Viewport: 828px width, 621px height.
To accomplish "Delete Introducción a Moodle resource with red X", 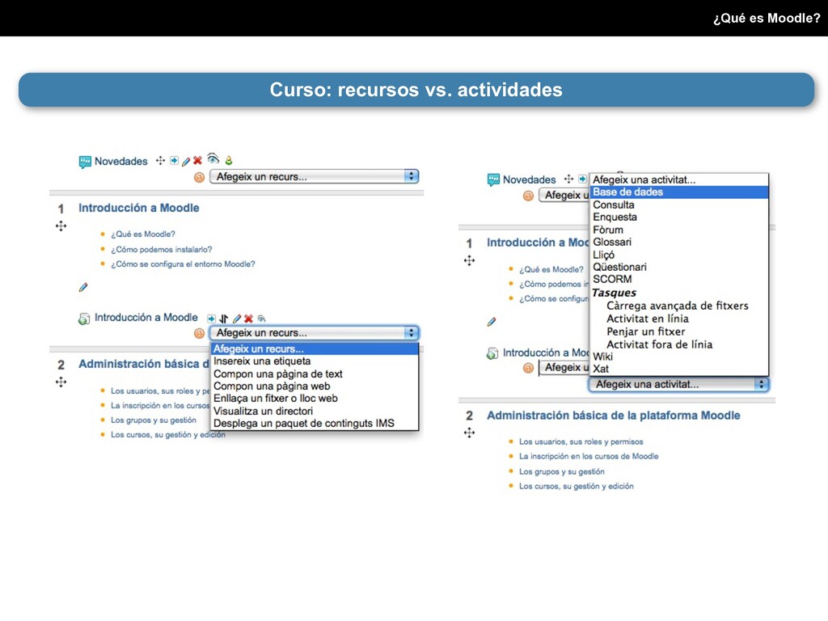I will coord(249,319).
